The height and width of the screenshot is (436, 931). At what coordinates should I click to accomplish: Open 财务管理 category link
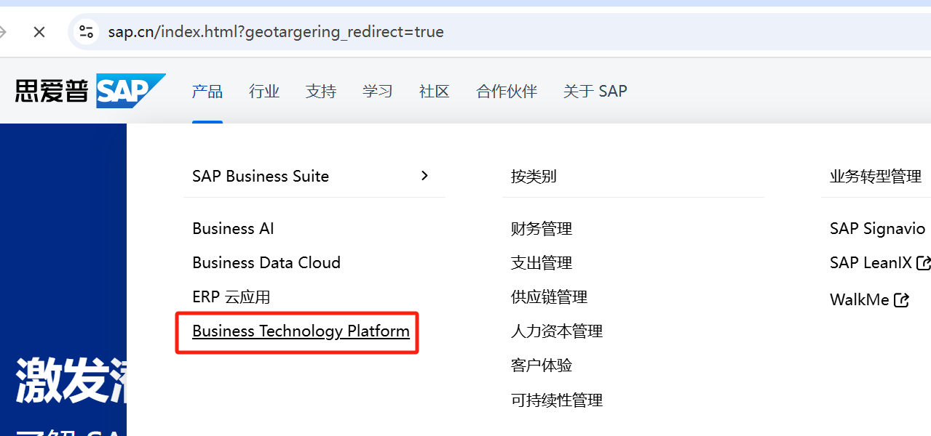click(542, 228)
